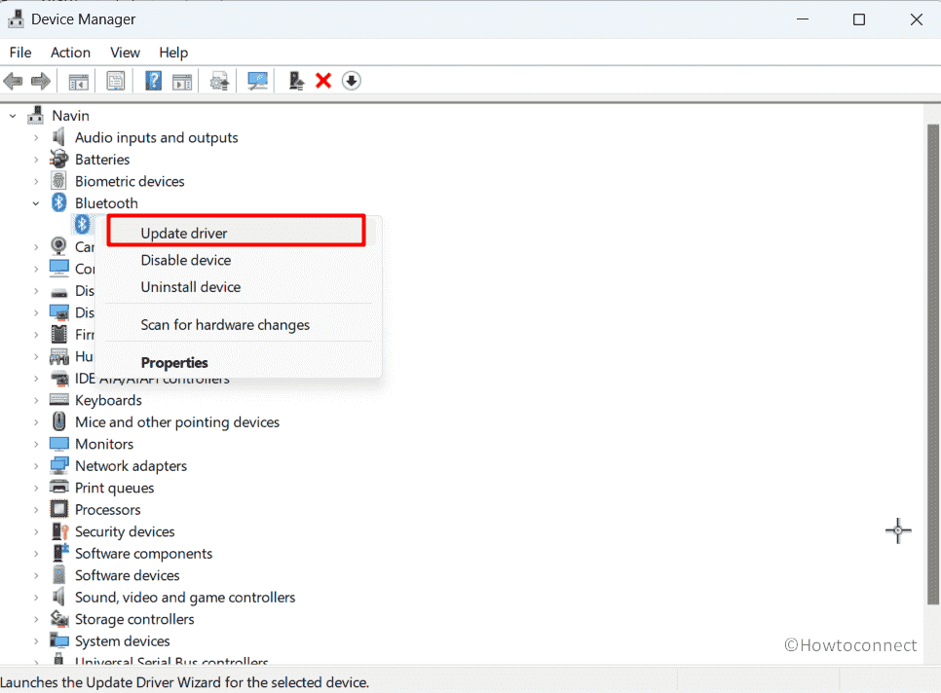
Task: Click the Uninstall device red X icon
Action: coord(322,80)
